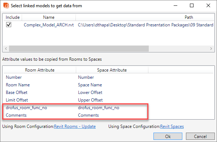Open the Revit Rooms - Update configuration link
Image resolution: width=217 pixels, height=142 pixels.
[75, 126]
